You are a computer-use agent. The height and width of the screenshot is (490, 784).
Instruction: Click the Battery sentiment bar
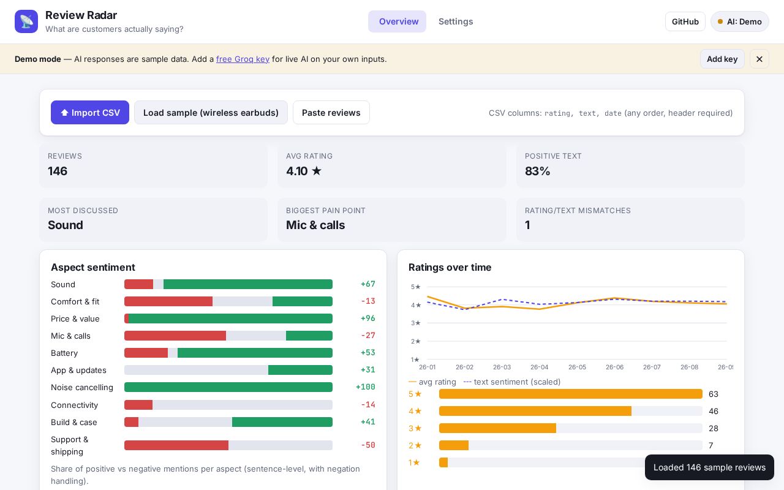(x=228, y=353)
